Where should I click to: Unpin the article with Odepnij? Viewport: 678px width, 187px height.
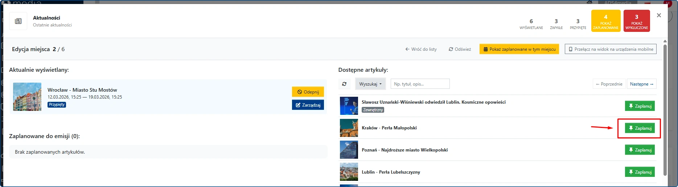(308, 92)
